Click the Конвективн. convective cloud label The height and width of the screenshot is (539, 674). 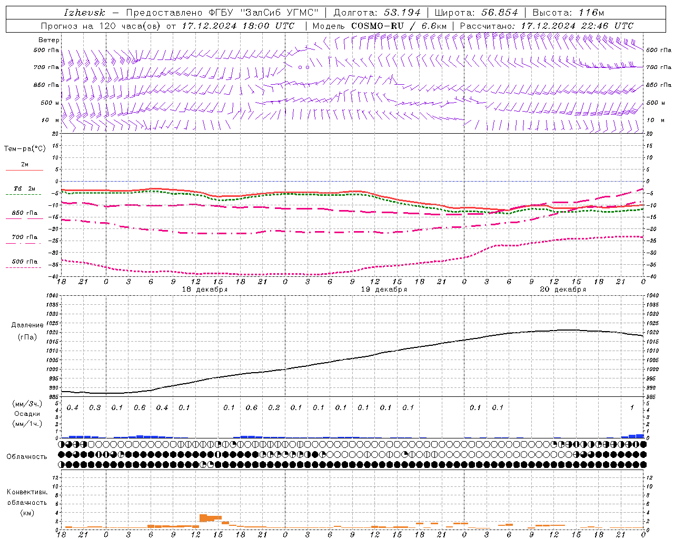click(27, 492)
